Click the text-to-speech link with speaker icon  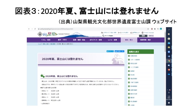(x=135, y=33)
